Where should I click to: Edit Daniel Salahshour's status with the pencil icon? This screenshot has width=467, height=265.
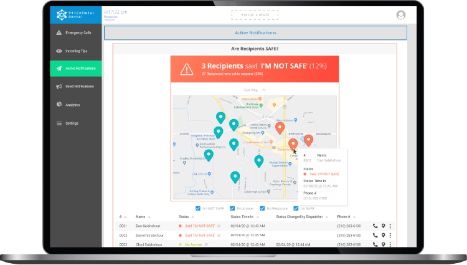[x=219, y=235]
